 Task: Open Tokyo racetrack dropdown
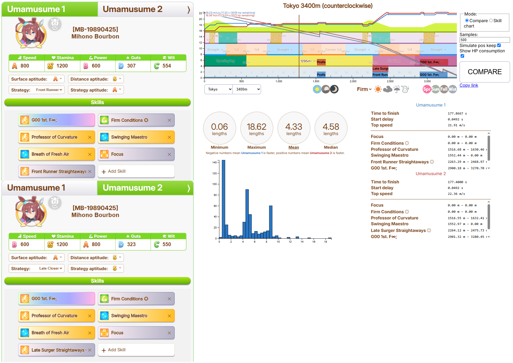219,89
